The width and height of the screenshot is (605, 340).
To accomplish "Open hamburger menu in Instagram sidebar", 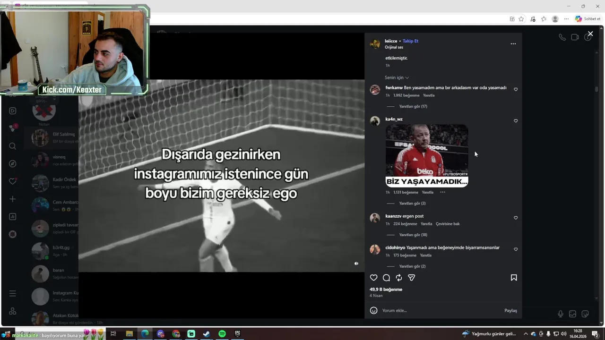I will point(13,294).
